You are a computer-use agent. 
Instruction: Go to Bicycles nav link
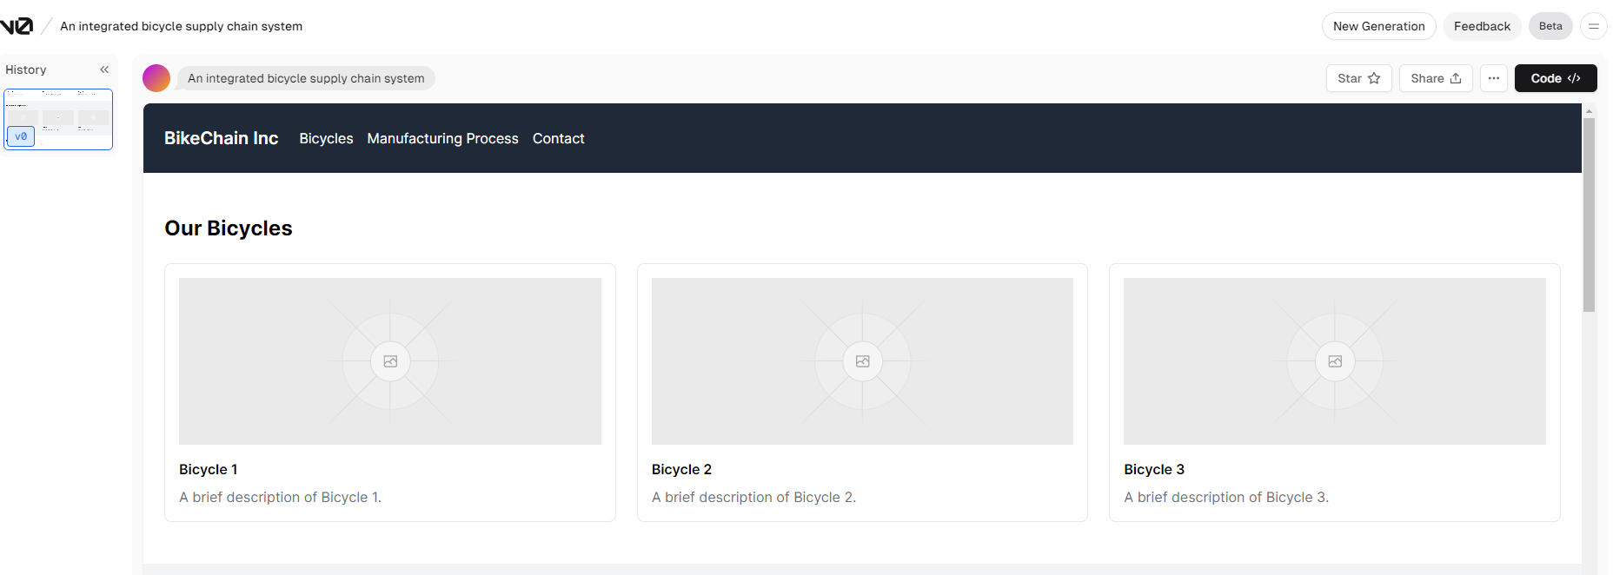point(326,138)
